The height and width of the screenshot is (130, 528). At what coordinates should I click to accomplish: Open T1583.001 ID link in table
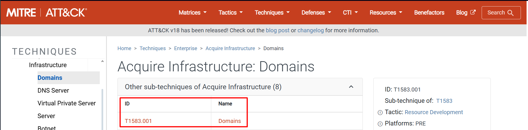[138, 121]
